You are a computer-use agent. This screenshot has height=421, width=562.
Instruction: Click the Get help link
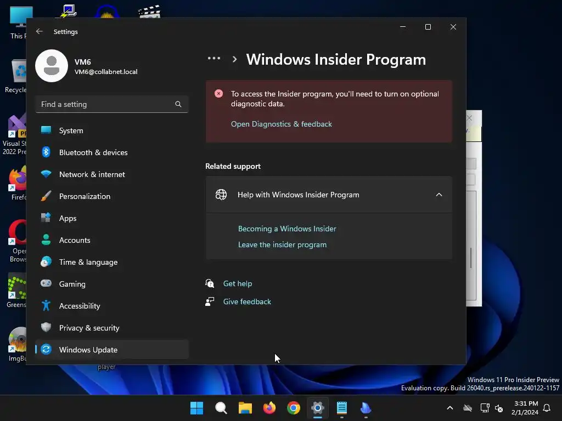coord(238,283)
